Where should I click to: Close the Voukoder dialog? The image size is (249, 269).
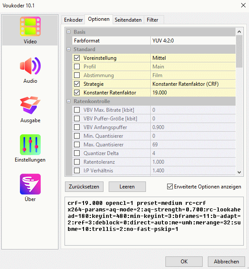point(243,5)
